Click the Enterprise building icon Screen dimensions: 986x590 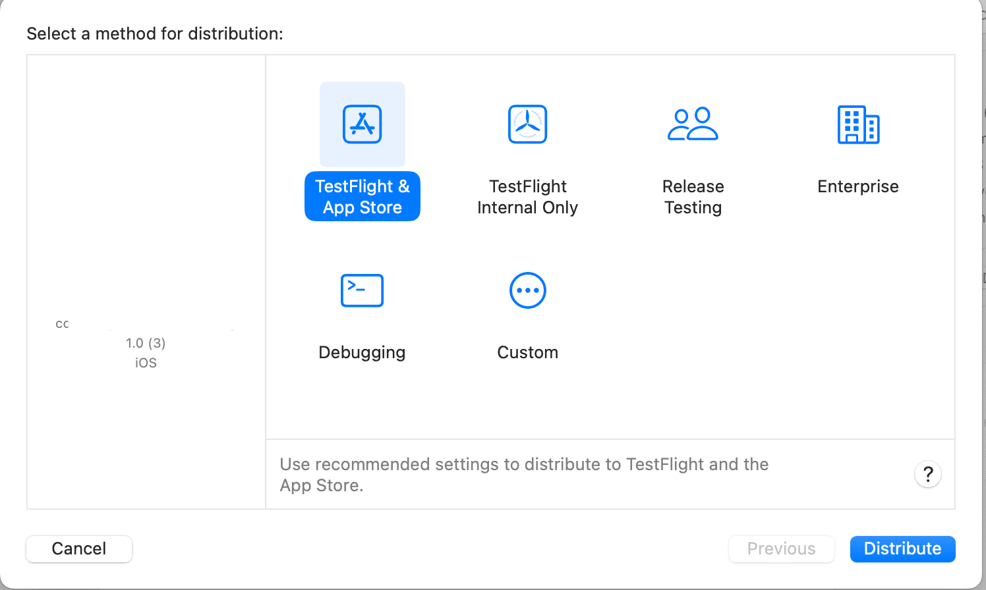857,124
